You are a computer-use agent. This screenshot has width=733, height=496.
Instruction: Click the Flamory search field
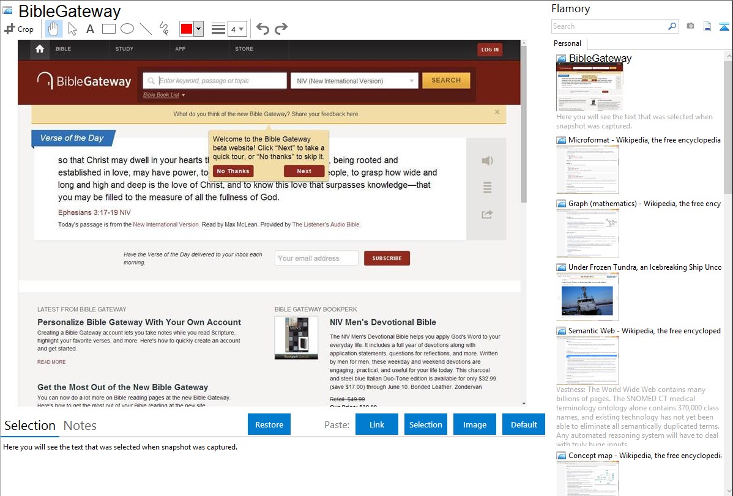[x=609, y=26]
